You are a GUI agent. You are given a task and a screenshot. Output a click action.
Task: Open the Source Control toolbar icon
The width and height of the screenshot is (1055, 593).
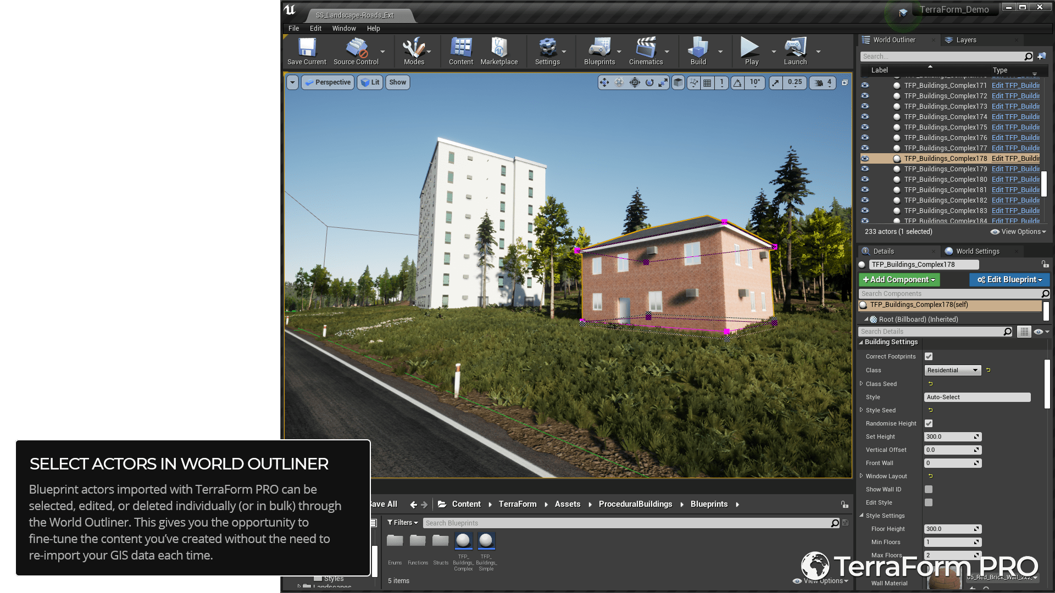pos(356,52)
